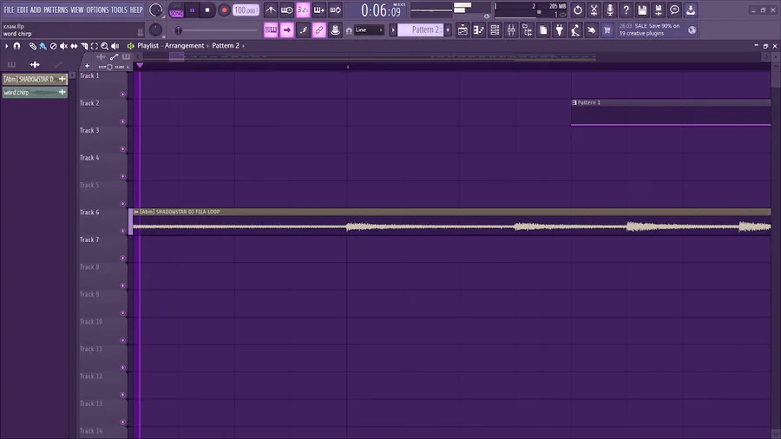
Task: Open the audio editor scissors icon
Action: 594,10
